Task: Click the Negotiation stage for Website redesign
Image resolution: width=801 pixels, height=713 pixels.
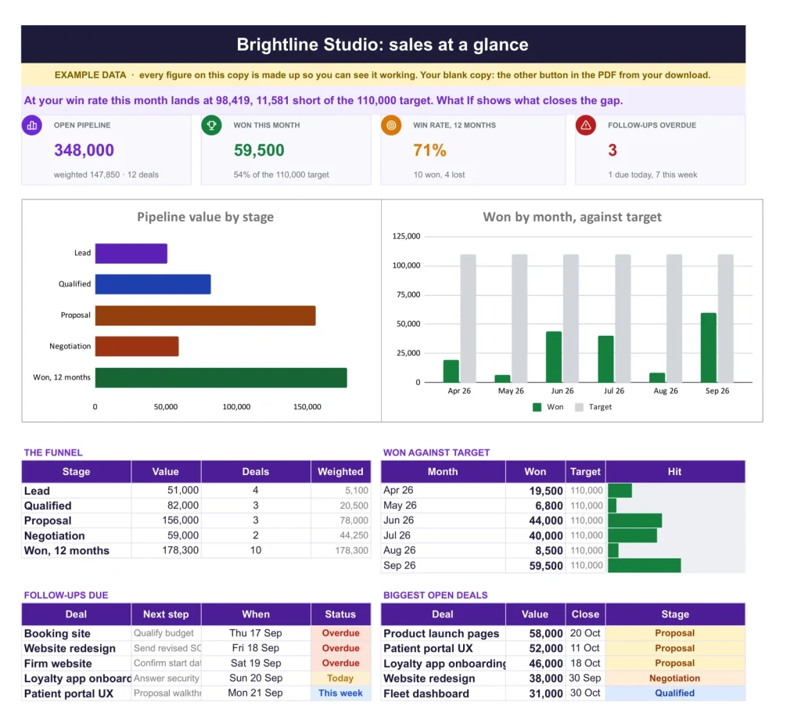Action: click(675, 679)
